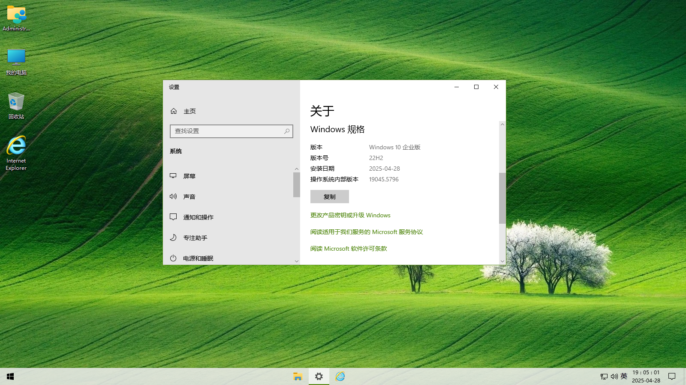686x385 pixels.
Task: Click the 22H2 version number value
Action: tap(376, 158)
